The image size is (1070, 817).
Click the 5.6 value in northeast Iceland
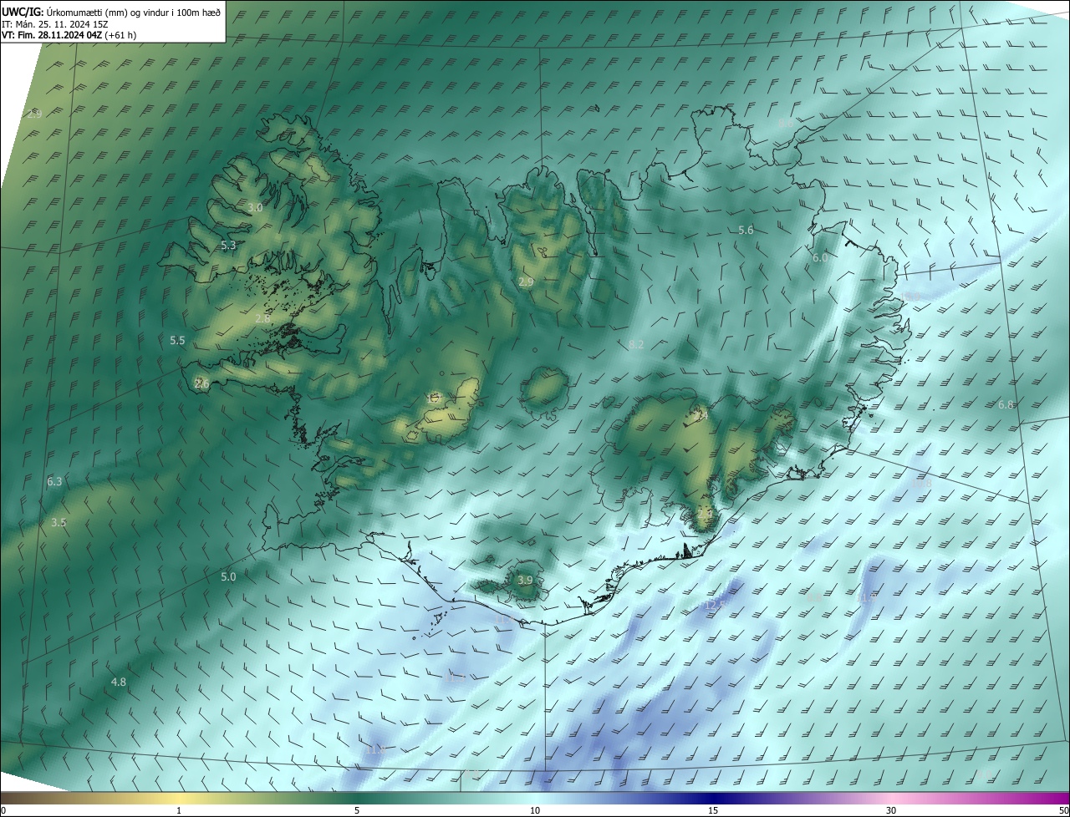746,231
